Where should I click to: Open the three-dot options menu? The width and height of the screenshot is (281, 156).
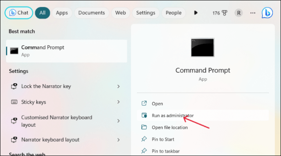click(253, 13)
